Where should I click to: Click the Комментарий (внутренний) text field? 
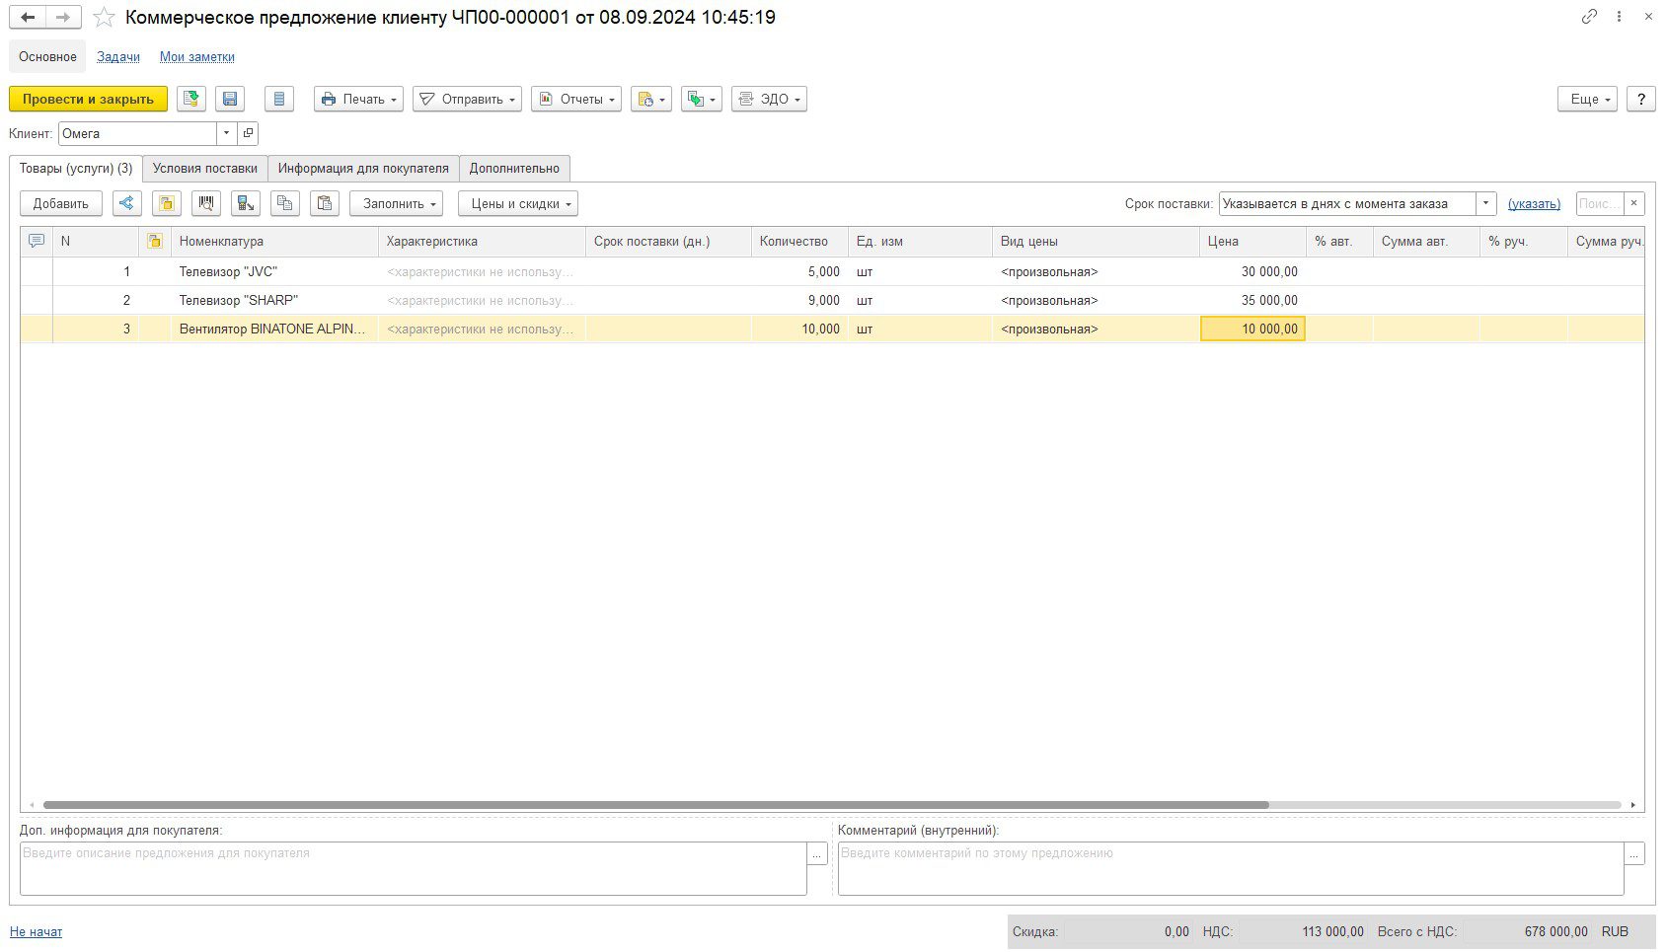click(1230, 868)
